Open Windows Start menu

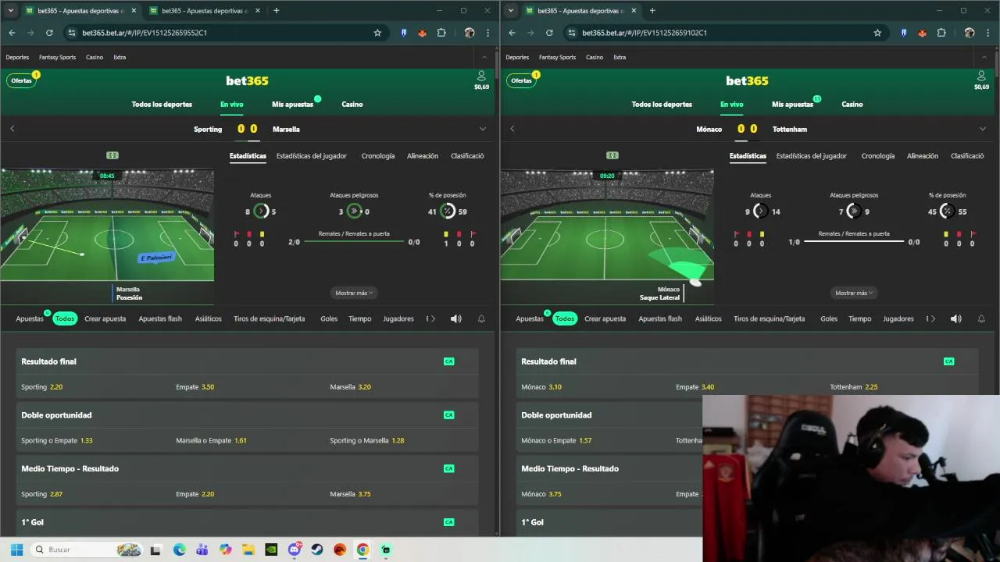coord(16,550)
